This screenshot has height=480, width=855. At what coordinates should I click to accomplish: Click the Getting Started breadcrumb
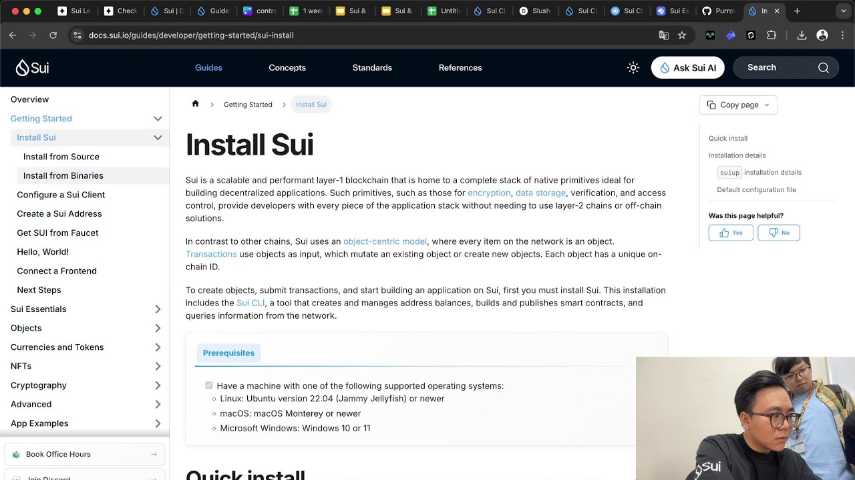248,105
